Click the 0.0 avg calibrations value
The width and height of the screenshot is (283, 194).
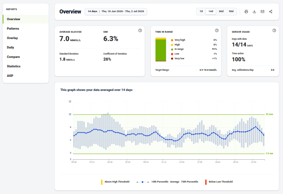273,70
